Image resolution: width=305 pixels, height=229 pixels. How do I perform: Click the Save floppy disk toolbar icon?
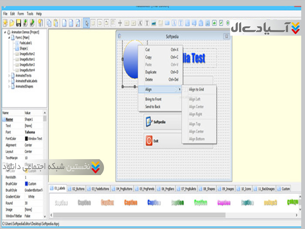point(18,23)
